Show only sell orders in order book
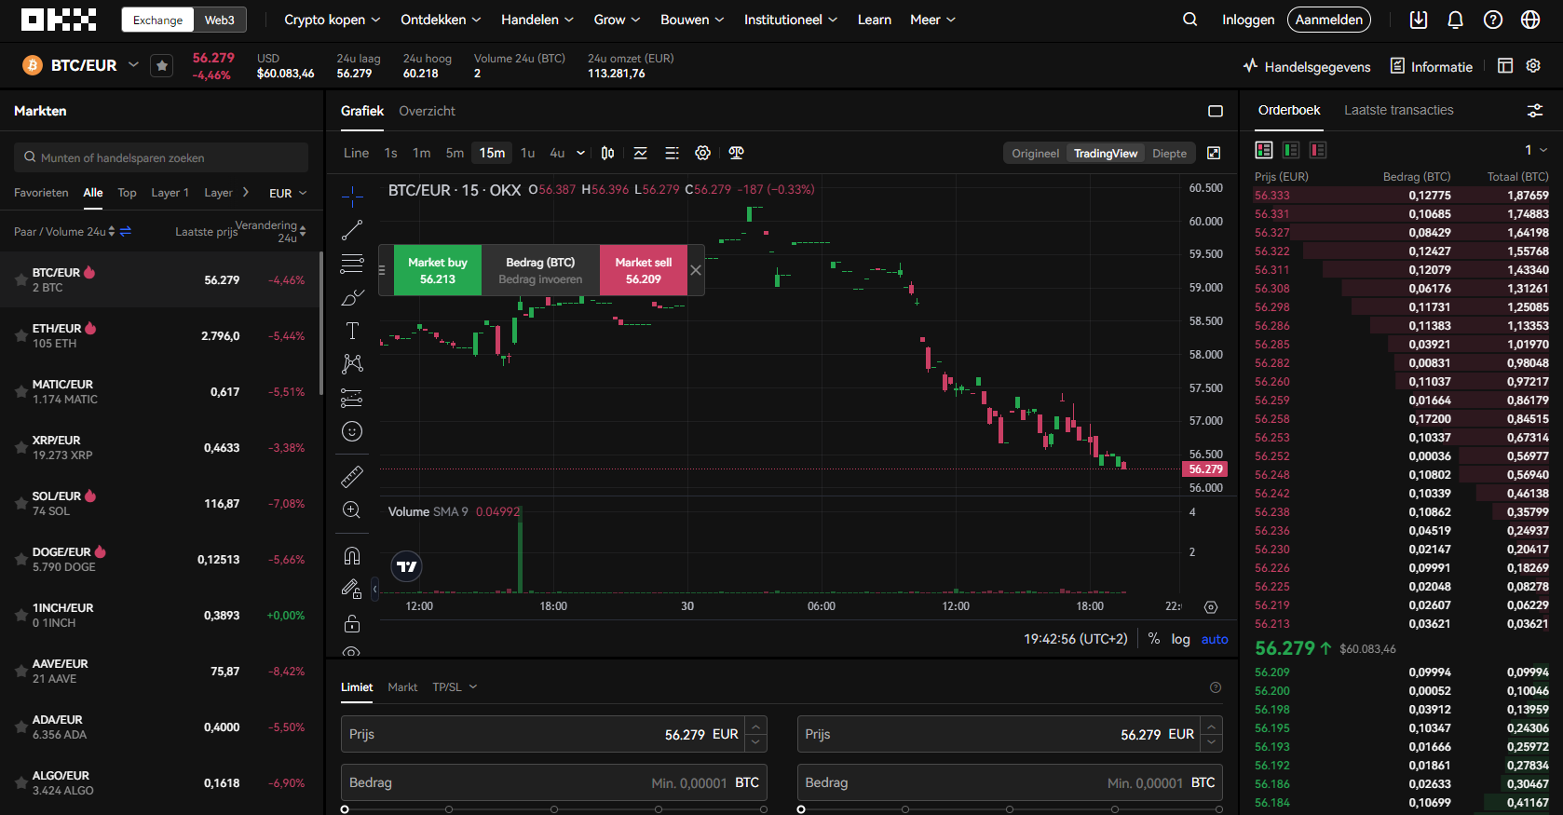 click(x=1318, y=150)
